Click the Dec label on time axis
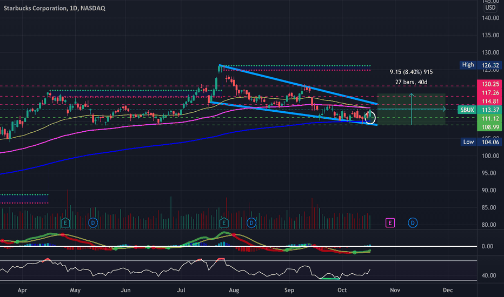504x297 pixels. 448,290
